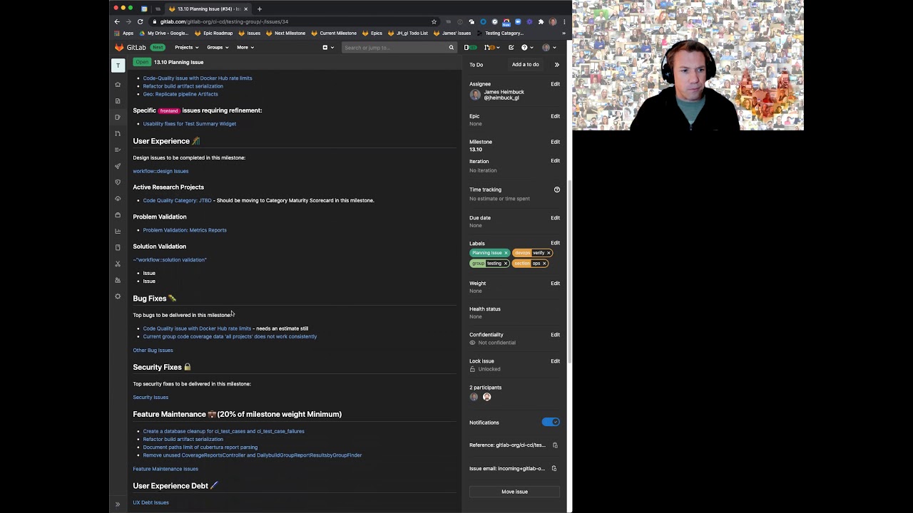Open a new browser tab

click(260, 9)
